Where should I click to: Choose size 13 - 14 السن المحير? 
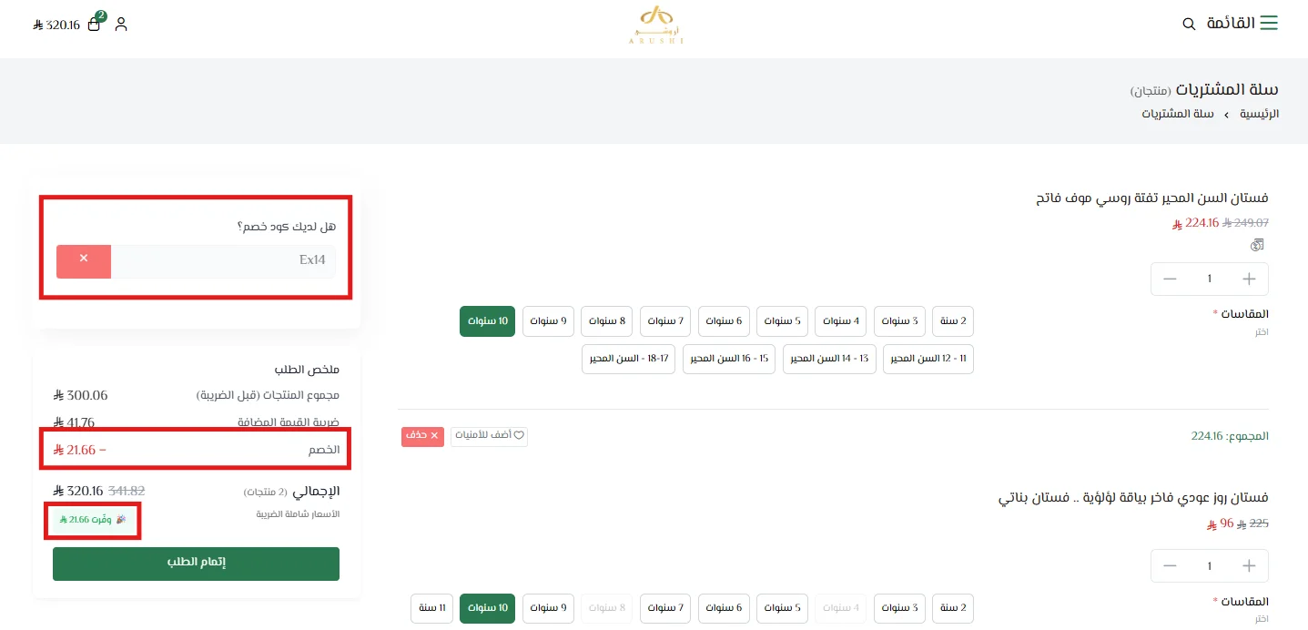point(829,359)
